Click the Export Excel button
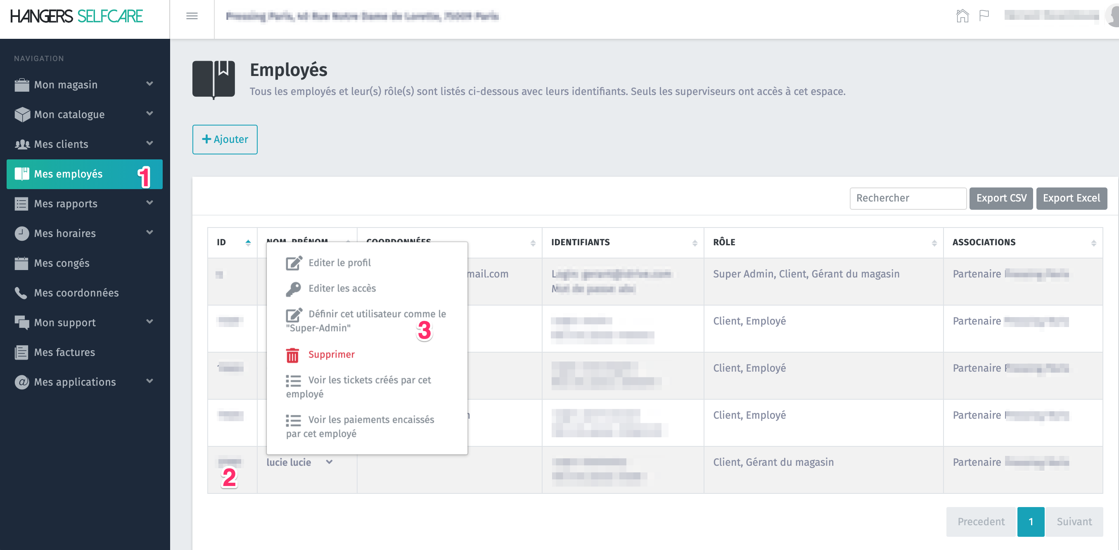 click(x=1071, y=199)
